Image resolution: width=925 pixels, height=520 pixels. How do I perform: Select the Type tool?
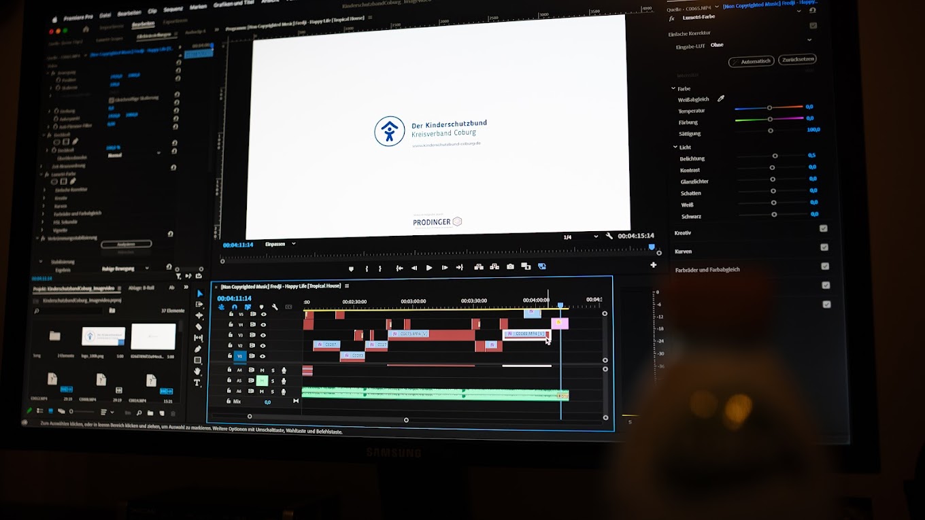(198, 383)
